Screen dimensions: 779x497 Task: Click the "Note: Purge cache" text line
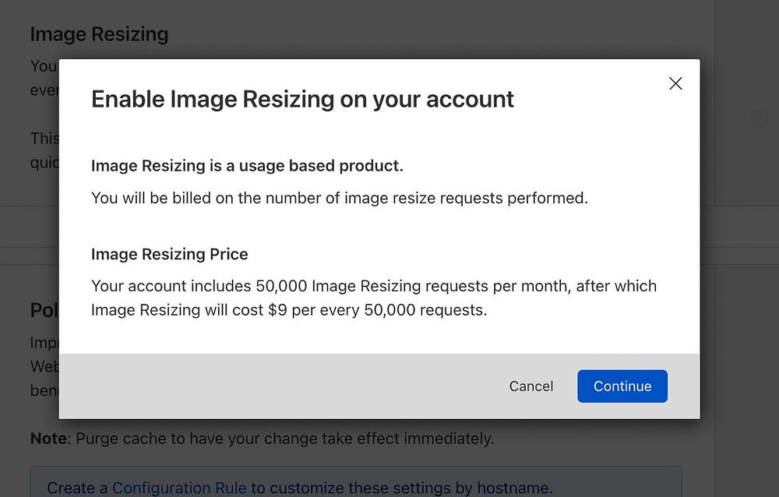pyautogui.click(x=262, y=439)
